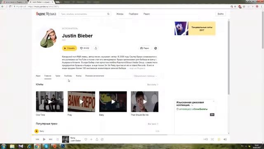Mute volume with speaker icon
Viewport: 264px width, 149px height.
click(x=225, y=139)
